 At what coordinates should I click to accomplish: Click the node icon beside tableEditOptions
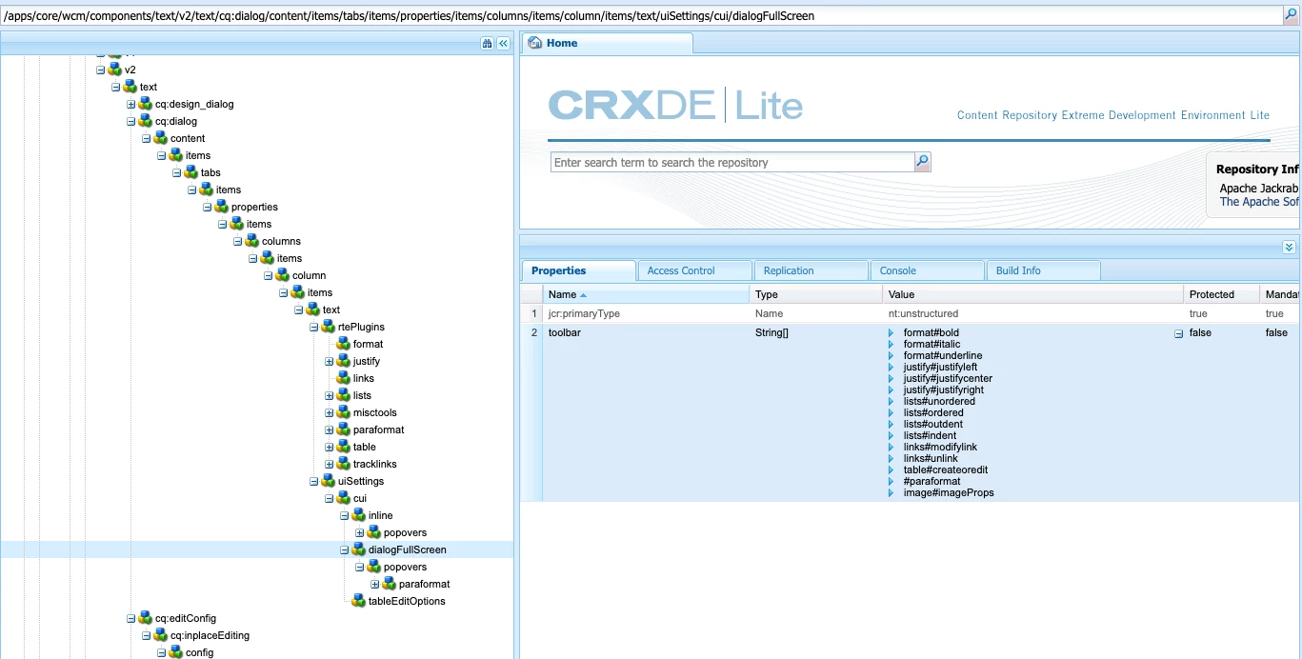click(x=358, y=601)
